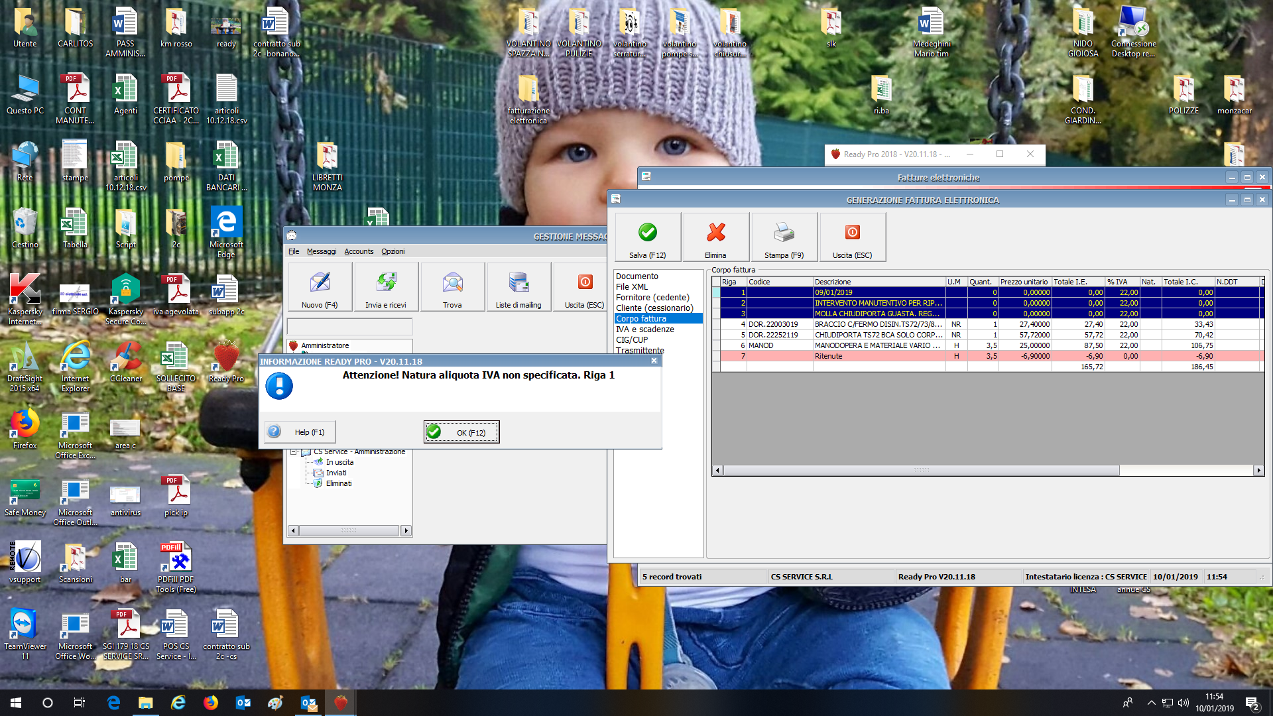The width and height of the screenshot is (1273, 716).
Task: Open the Opzioni menu
Action: tap(393, 251)
